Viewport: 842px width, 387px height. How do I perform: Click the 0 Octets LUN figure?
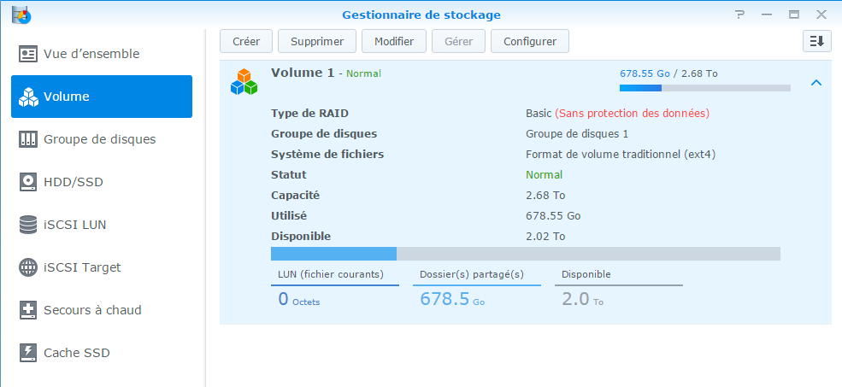click(298, 298)
